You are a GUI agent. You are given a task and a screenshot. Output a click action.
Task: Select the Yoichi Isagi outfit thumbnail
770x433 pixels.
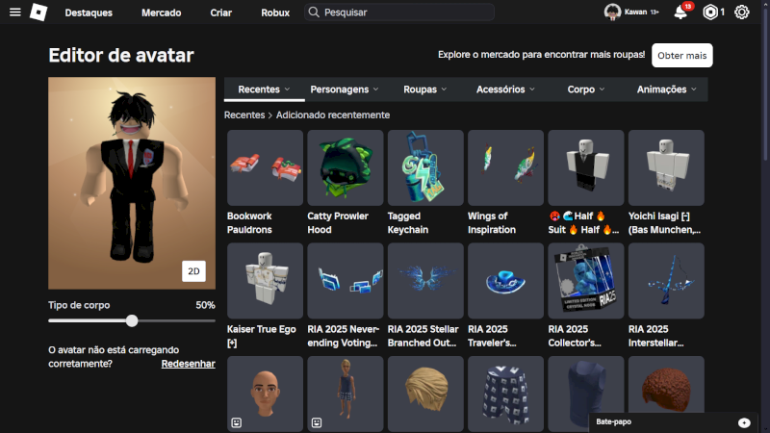pyautogui.click(x=666, y=167)
